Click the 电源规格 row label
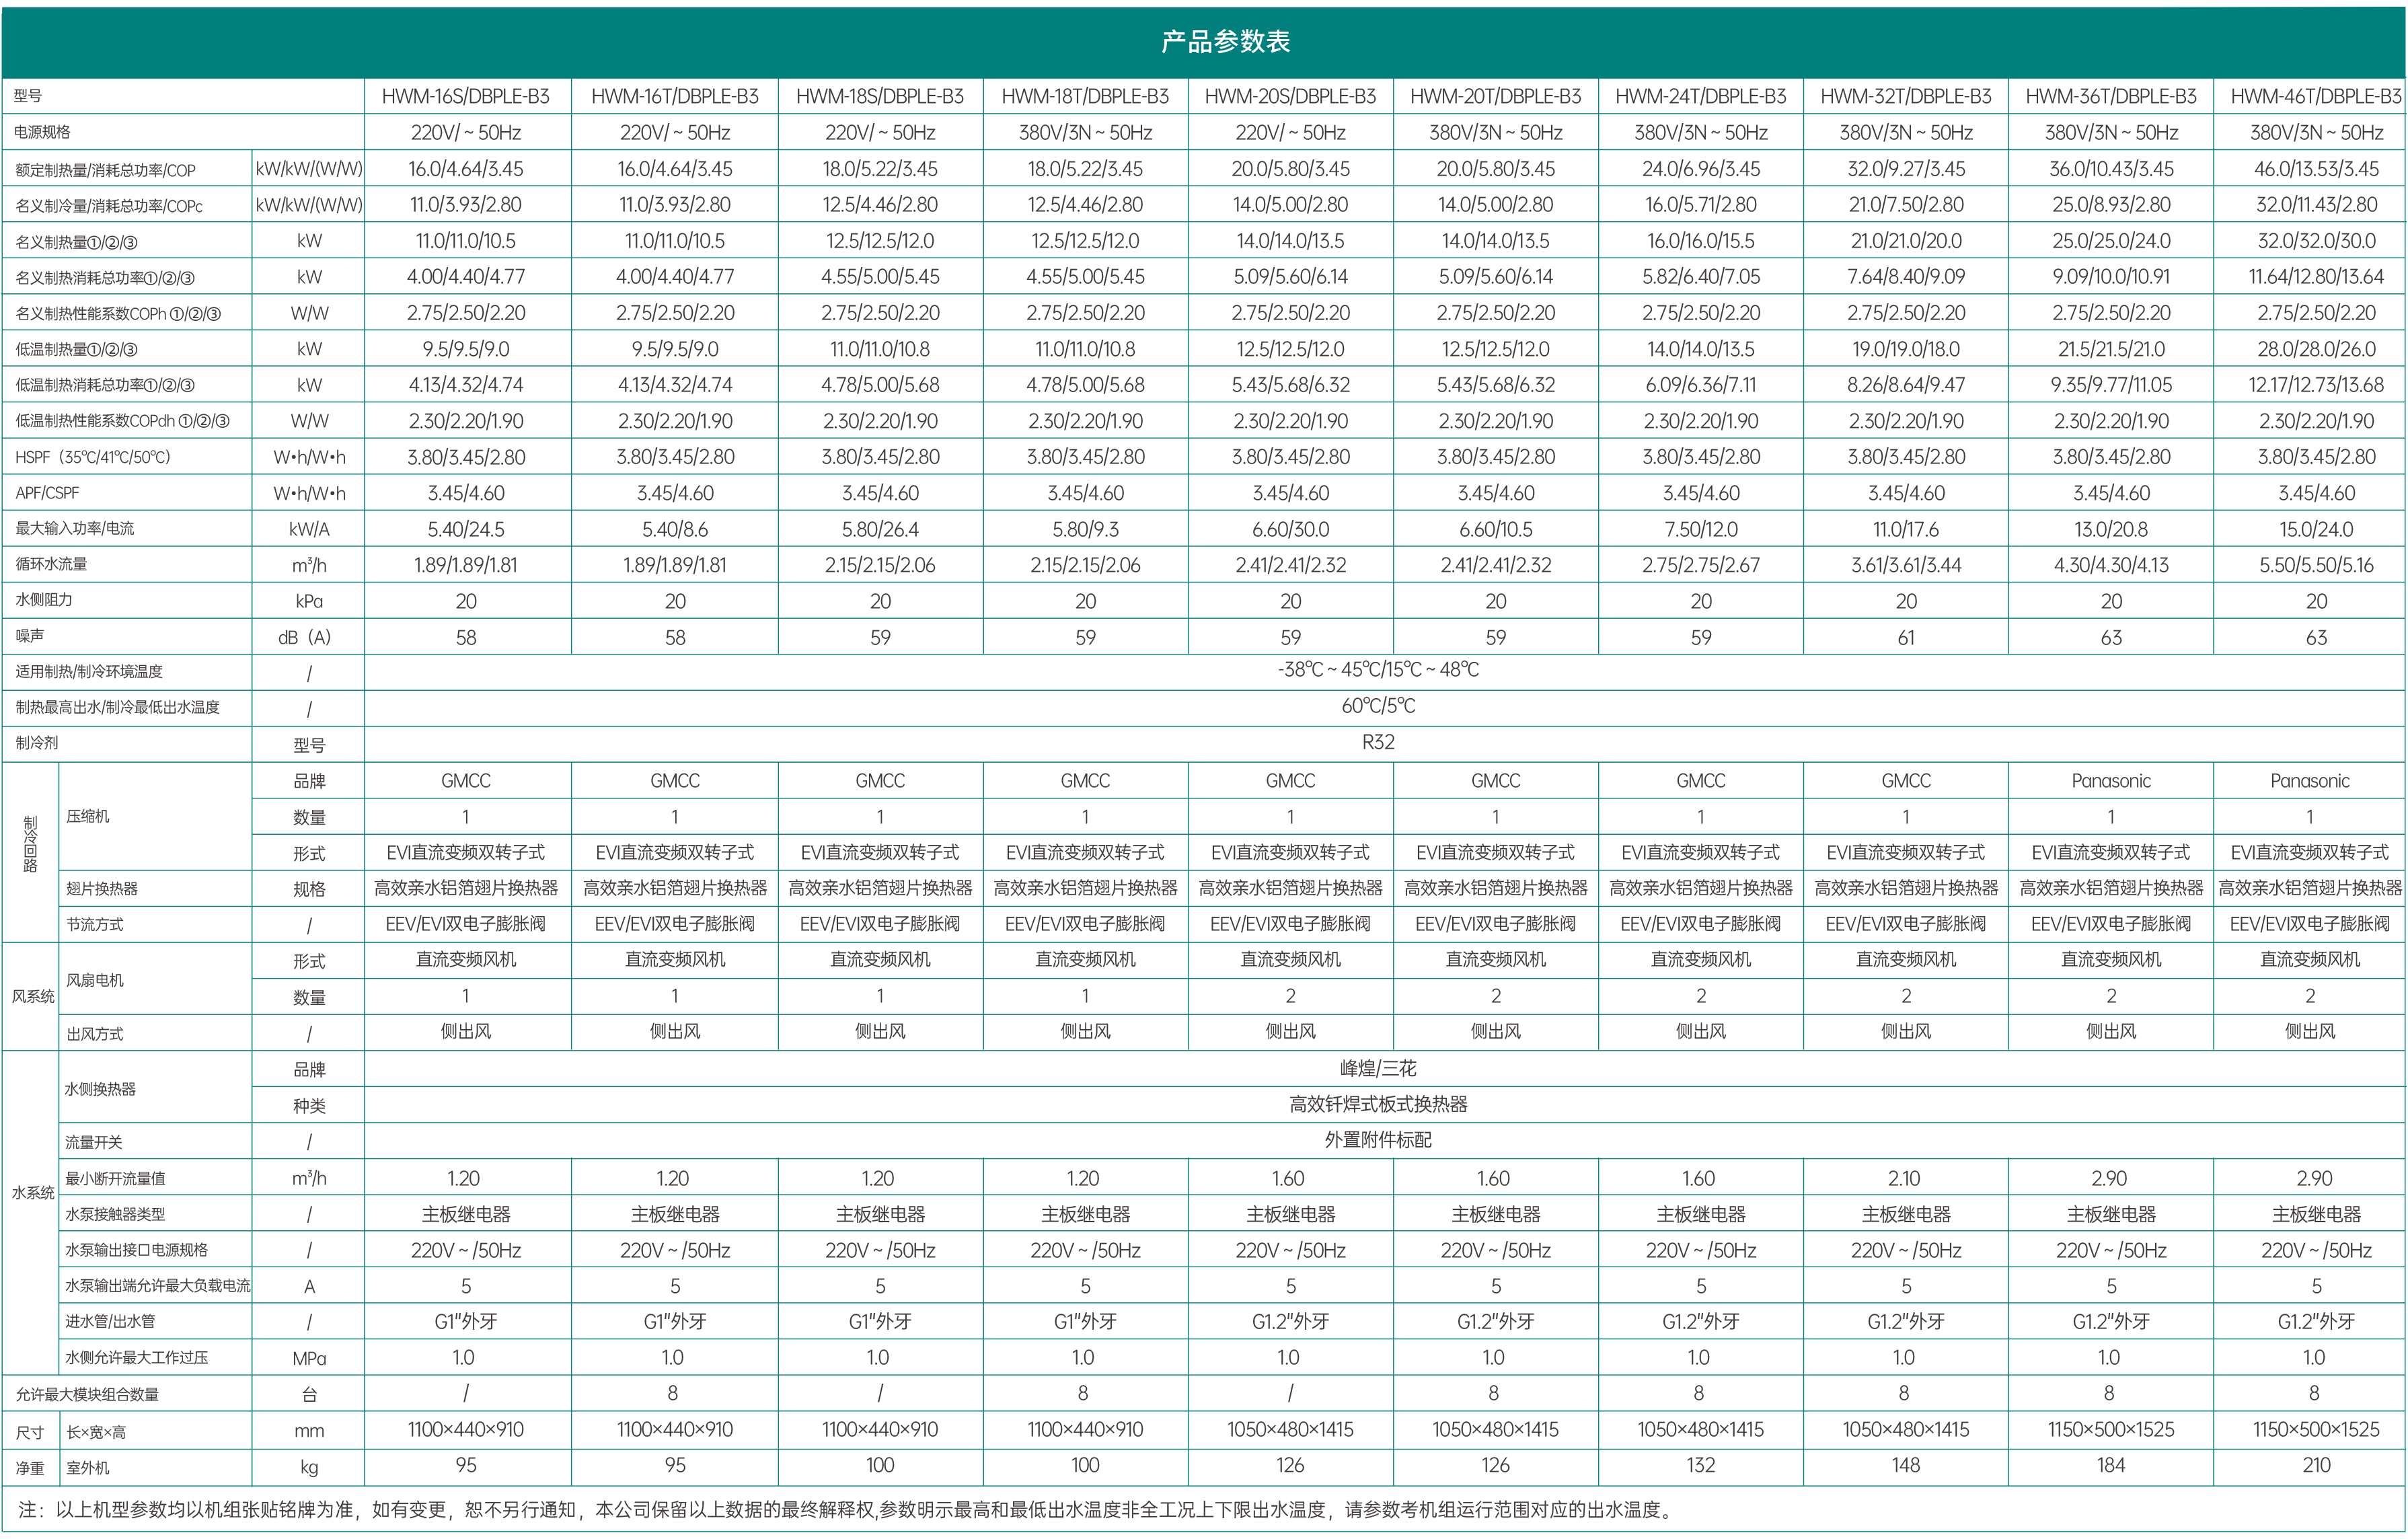 click(x=42, y=132)
